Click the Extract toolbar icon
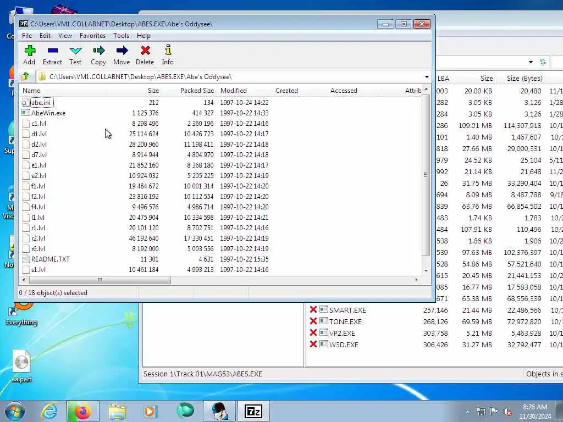This screenshot has height=422, width=563. 52,51
